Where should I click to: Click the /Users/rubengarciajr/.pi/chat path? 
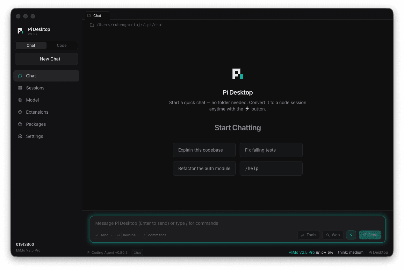point(130,25)
